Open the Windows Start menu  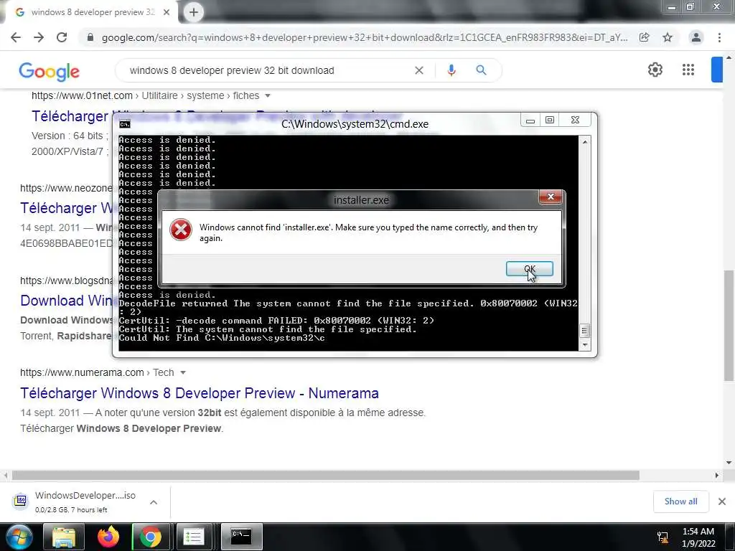19,537
